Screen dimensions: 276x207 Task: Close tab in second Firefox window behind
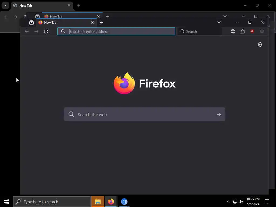[x=98, y=16]
